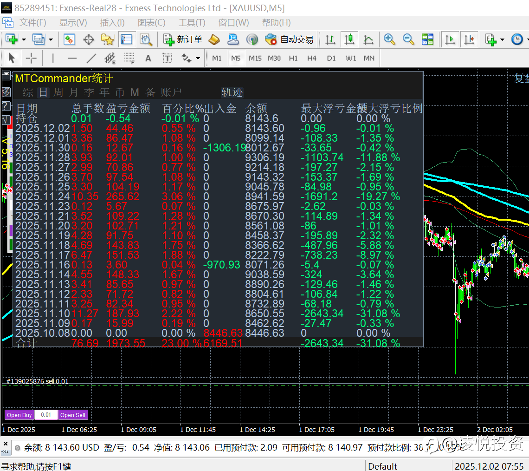Image resolution: width=529 pixels, height=471 pixels.
Task: Open the 工具(T) menu
Action: 192,23
